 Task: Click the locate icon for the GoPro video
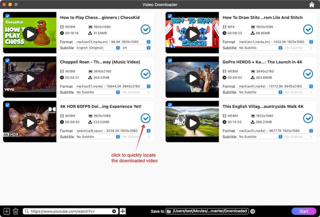(308, 74)
